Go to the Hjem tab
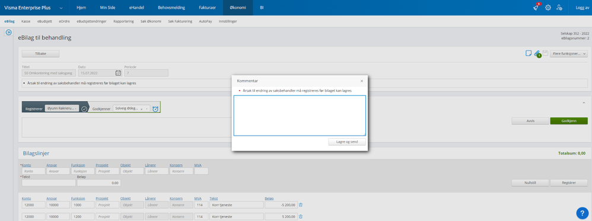The width and height of the screenshot is (592, 221). click(x=81, y=8)
